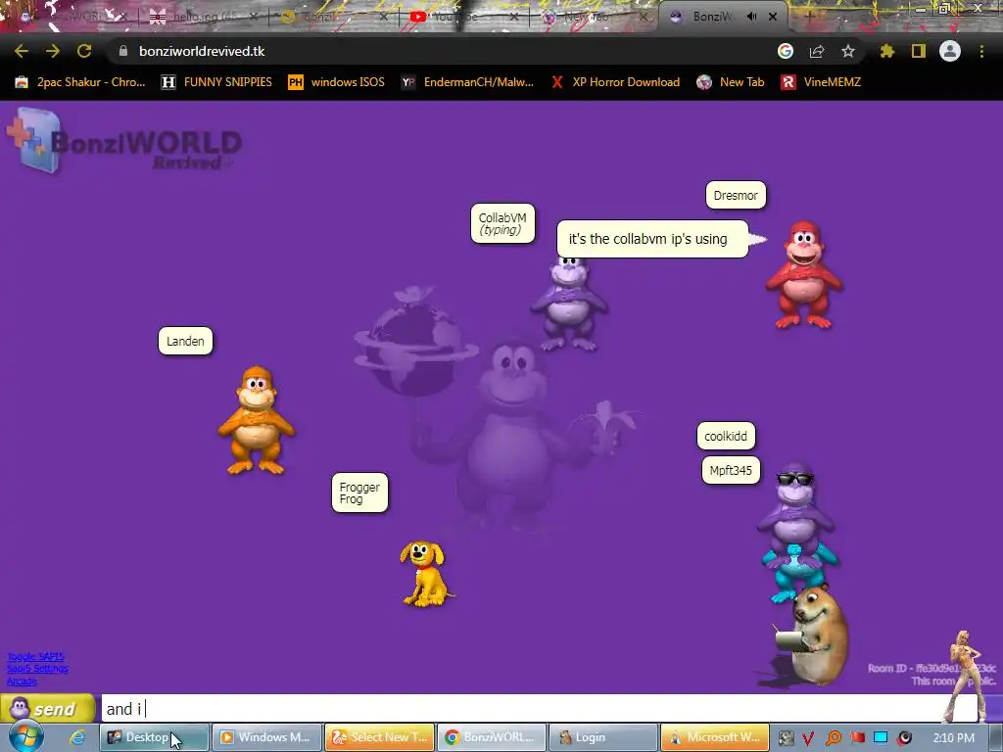
Task: Switch to Select New T... taskbar window
Action: tap(379, 737)
